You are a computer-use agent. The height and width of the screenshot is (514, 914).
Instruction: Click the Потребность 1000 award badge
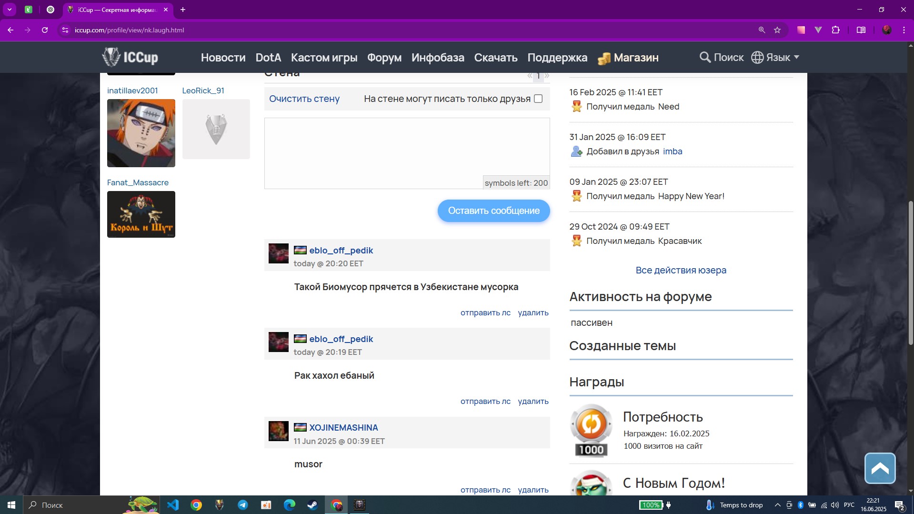coord(591,431)
